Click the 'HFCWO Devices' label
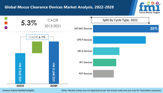Image resolution: width=163 pixels, height=93 pixels. click(x=83, y=28)
